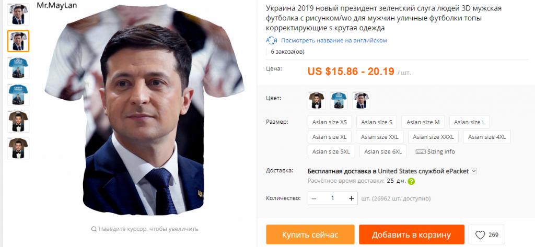The height and width of the screenshot is (247, 535).
Task: Select Asian size XXXL option
Action: tap(433, 137)
